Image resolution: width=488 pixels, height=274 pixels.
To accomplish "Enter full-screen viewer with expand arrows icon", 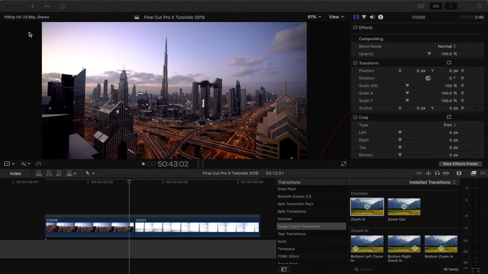I will (x=344, y=164).
